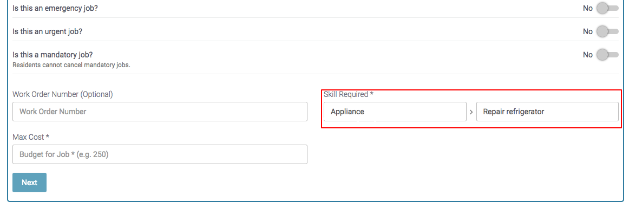Click the Next button
Screen dimensions: 629x202
tap(30, 183)
